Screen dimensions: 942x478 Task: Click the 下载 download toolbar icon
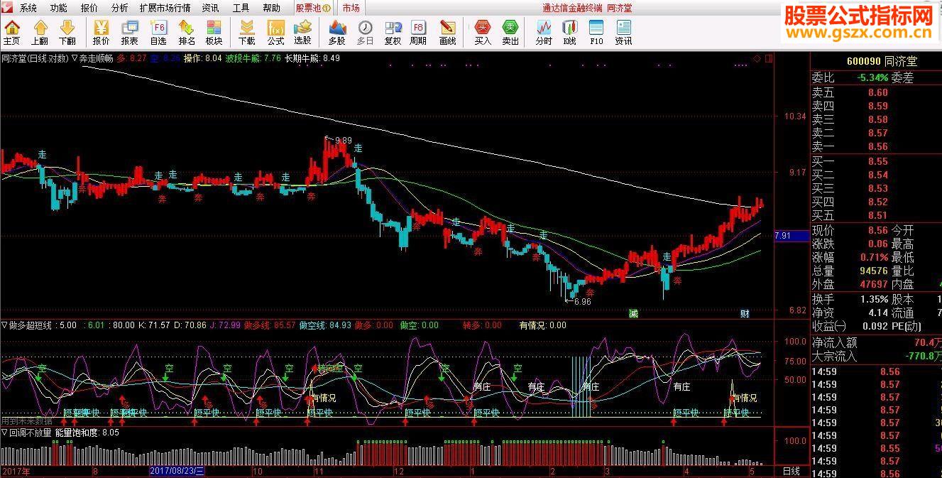coord(246,33)
